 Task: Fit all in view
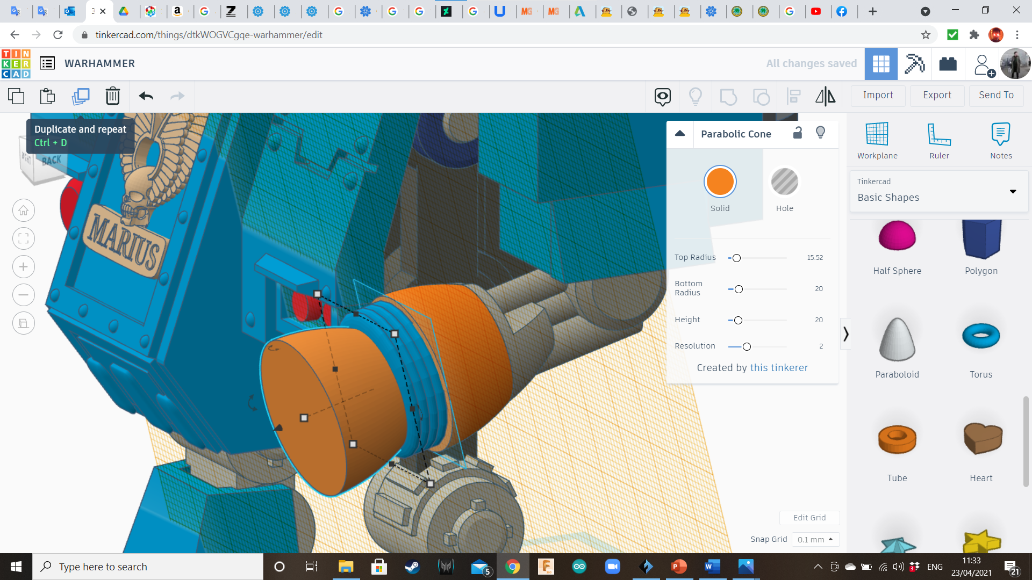(x=24, y=239)
